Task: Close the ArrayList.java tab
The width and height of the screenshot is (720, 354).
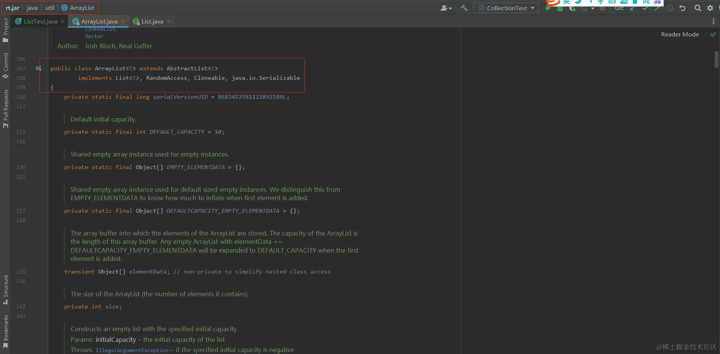Action: [123, 22]
